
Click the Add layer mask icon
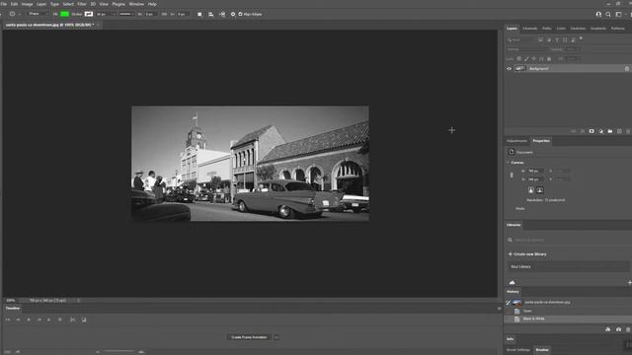coord(592,131)
